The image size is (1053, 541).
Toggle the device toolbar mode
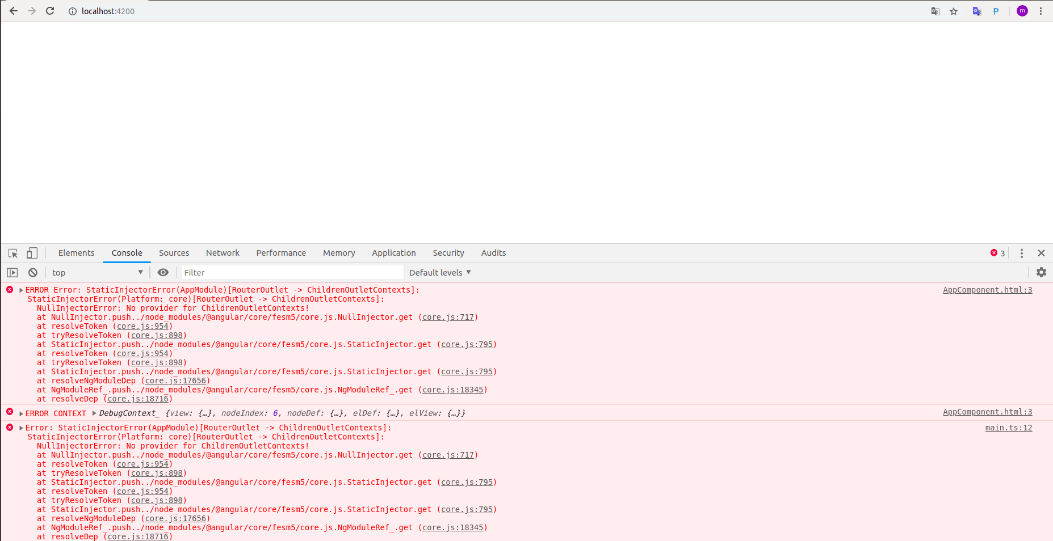(x=32, y=253)
